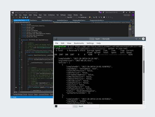
Task: Open the Test menu in Visual Studio
Action: coord(58,15)
